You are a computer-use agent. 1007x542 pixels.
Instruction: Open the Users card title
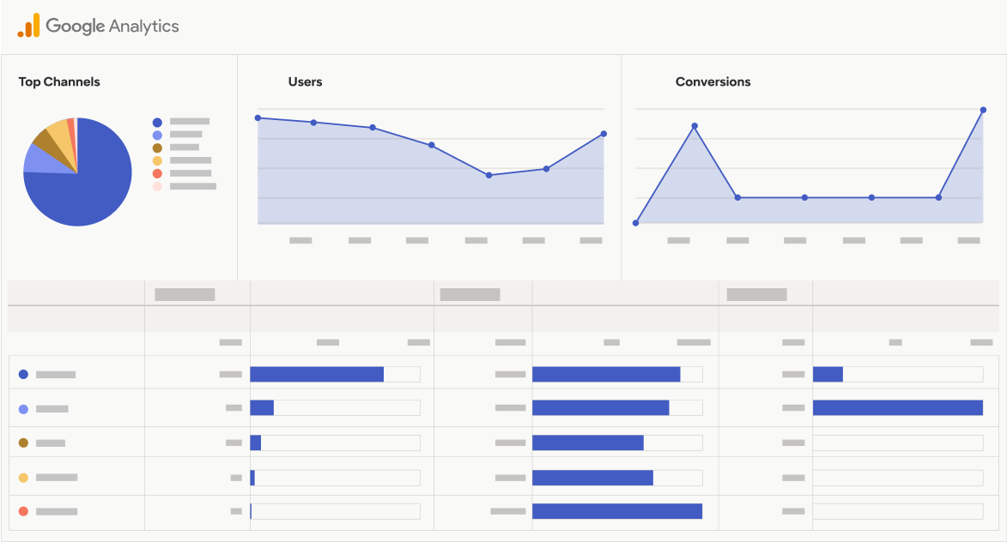click(305, 82)
